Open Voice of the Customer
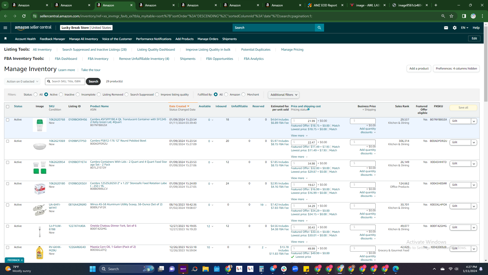 (117, 39)
